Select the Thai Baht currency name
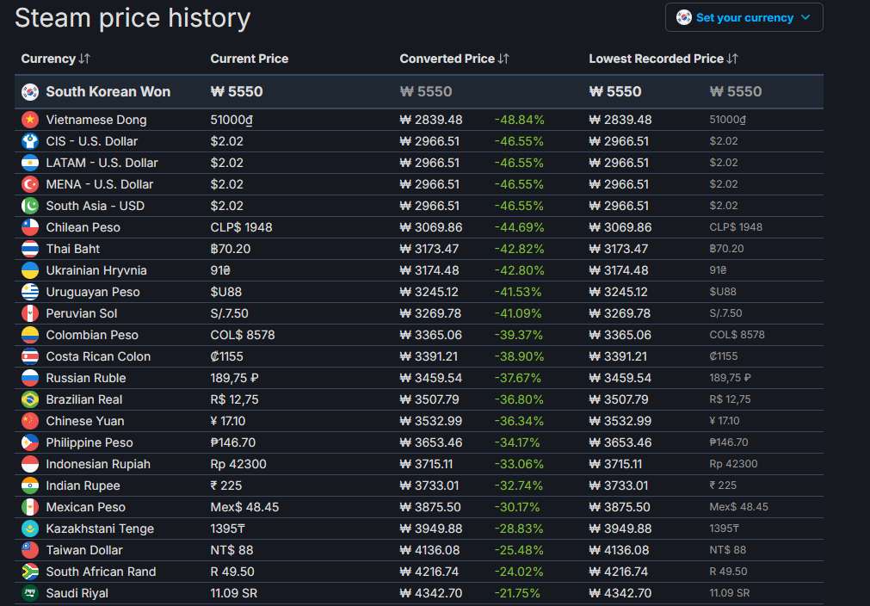The width and height of the screenshot is (870, 606). click(73, 249)
